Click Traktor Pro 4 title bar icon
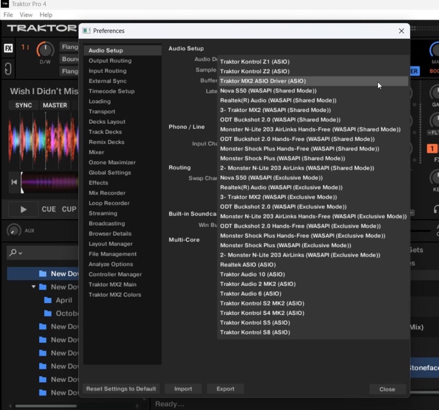 pos(5,4)
